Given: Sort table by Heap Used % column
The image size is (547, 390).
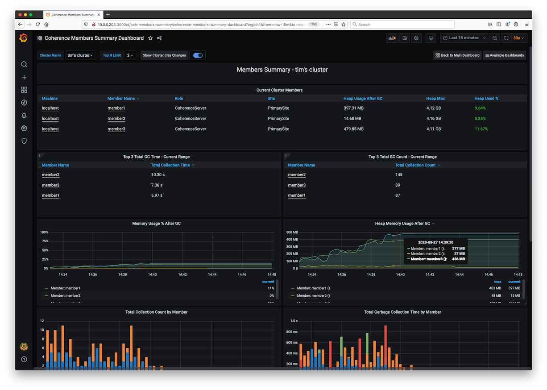Looking at the screenshot, I should [486, 99].
